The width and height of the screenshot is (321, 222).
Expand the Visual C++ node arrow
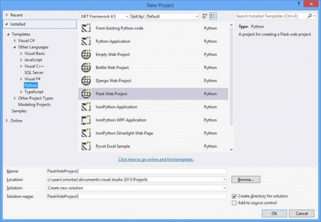point(21,66)
